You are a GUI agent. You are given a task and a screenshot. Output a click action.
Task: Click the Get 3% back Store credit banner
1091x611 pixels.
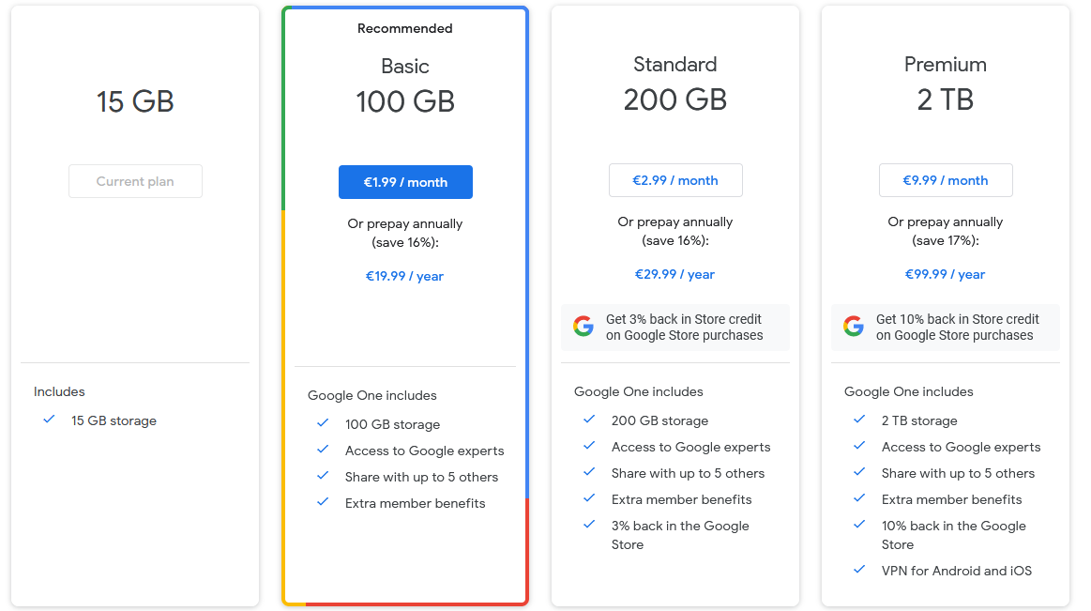pos(684,327)
